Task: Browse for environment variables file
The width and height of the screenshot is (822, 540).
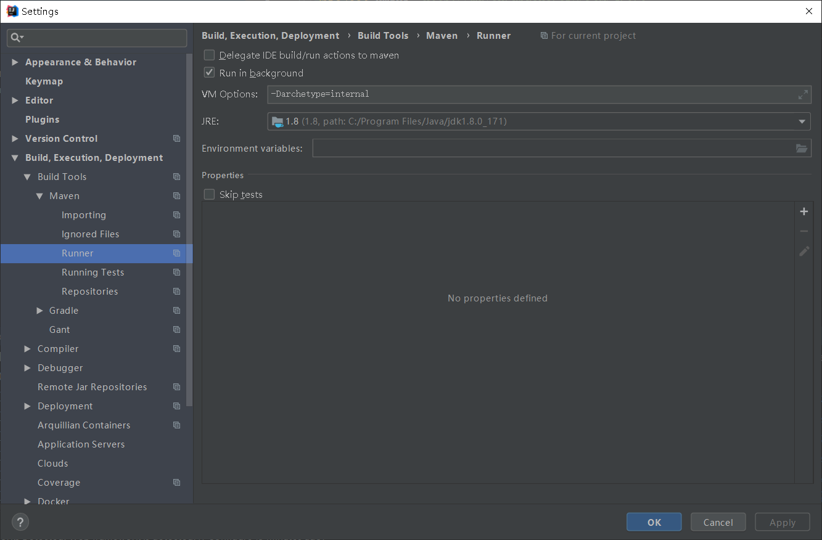Action: (x=801, y=148)
